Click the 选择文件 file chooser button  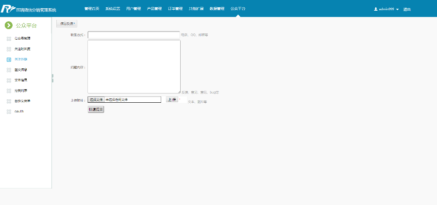97,99
